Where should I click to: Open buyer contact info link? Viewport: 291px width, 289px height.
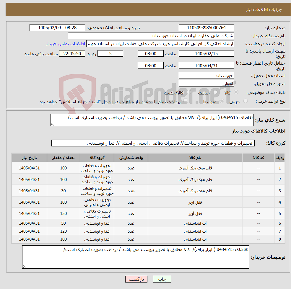point(66,44)
